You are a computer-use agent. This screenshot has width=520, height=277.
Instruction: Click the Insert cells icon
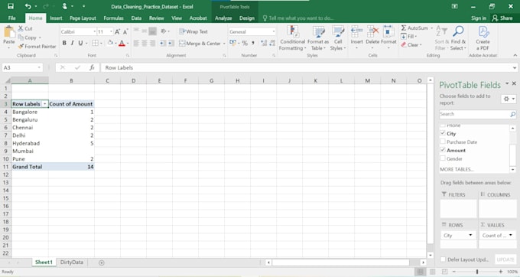(x=356, y=32)
